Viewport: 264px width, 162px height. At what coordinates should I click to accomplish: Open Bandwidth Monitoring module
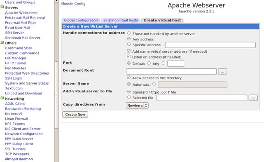(23, 109)
